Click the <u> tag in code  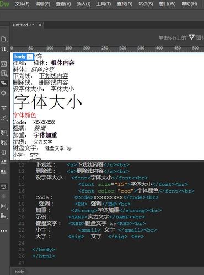(x=72, y=165)
